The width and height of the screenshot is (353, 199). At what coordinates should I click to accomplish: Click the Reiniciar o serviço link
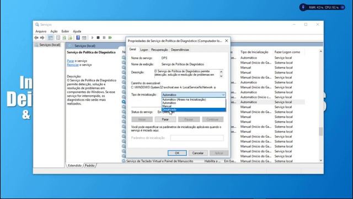pos(73,65)
